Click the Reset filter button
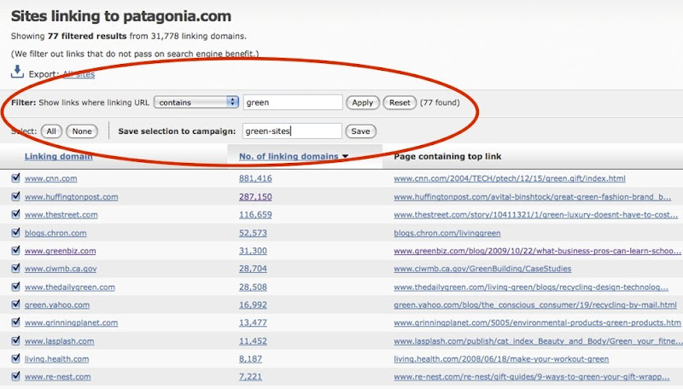Image resolution: width=683 pixels, height=389 pixels. (400, 102)
